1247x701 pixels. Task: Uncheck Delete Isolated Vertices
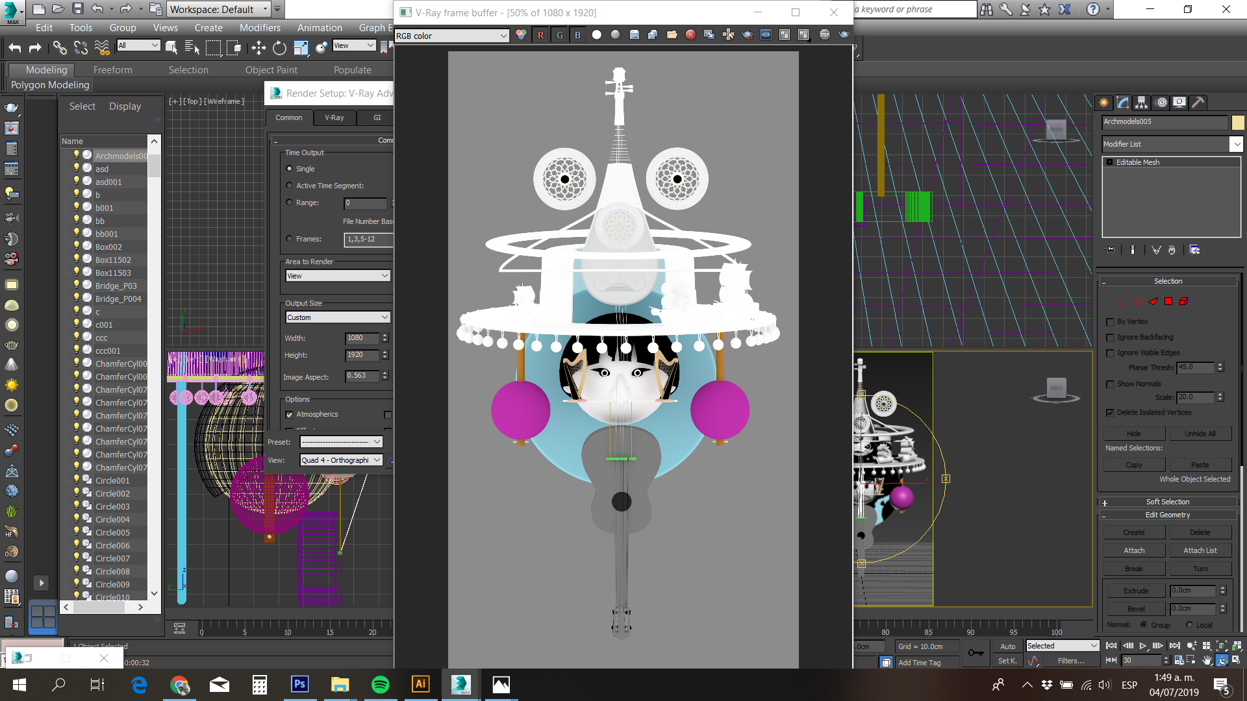click(x=1111, y=413)
